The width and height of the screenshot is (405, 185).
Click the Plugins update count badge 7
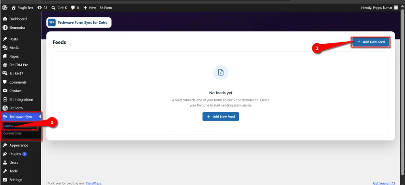coord(25,154)
